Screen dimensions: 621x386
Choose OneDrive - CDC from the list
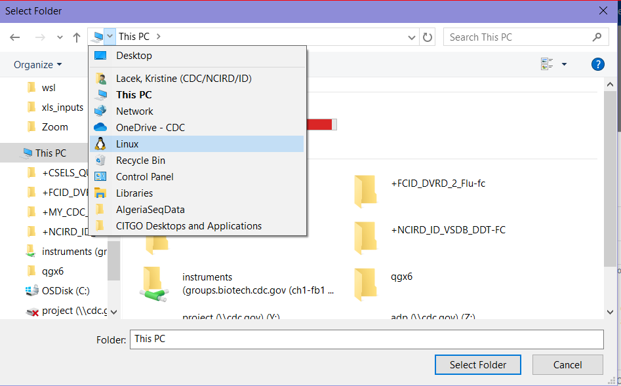197,128
